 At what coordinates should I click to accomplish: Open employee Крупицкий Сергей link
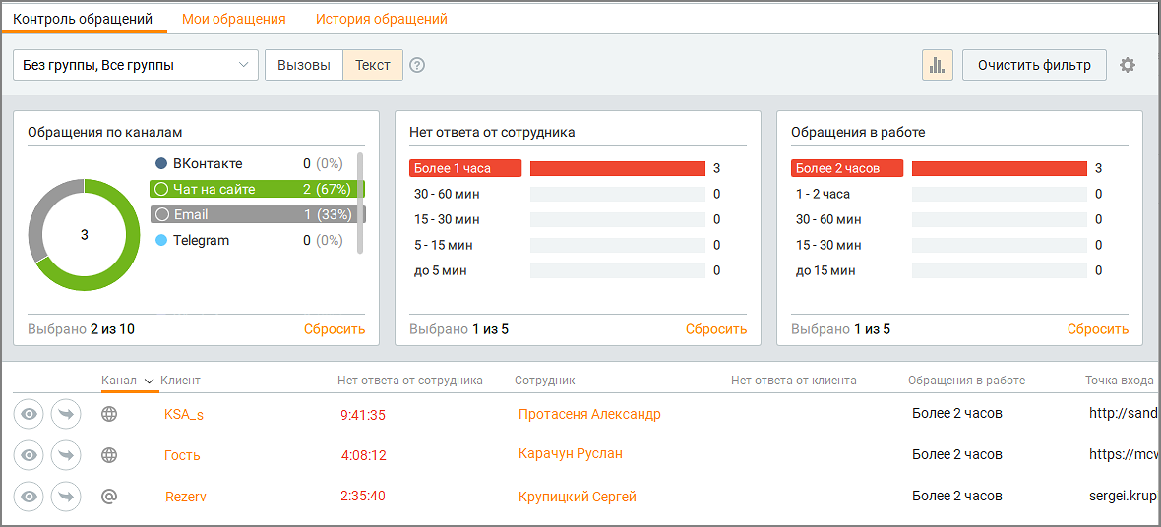coord(578,497)
